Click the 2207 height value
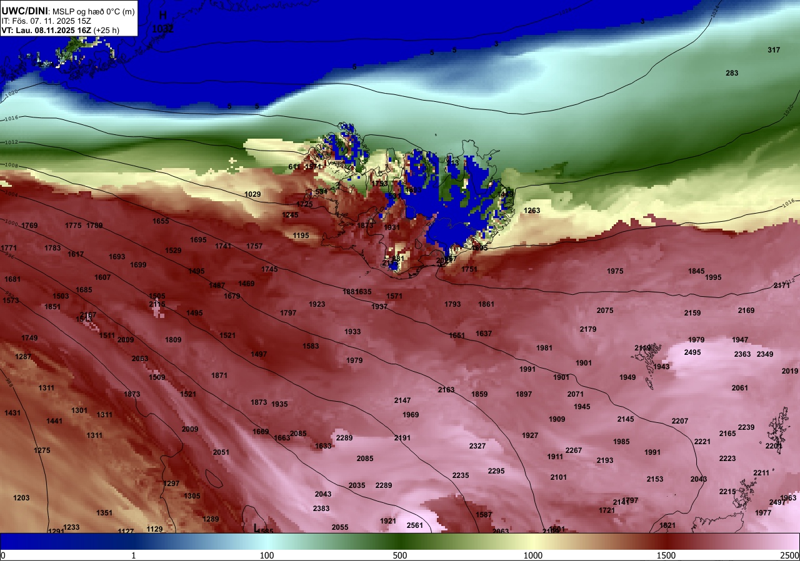800x561 pixels. pos(680,421)
